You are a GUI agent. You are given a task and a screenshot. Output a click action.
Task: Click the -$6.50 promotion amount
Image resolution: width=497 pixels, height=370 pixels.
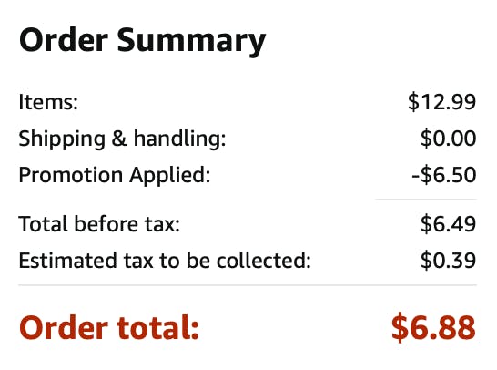pyautogui.click(x=444, y=175)
